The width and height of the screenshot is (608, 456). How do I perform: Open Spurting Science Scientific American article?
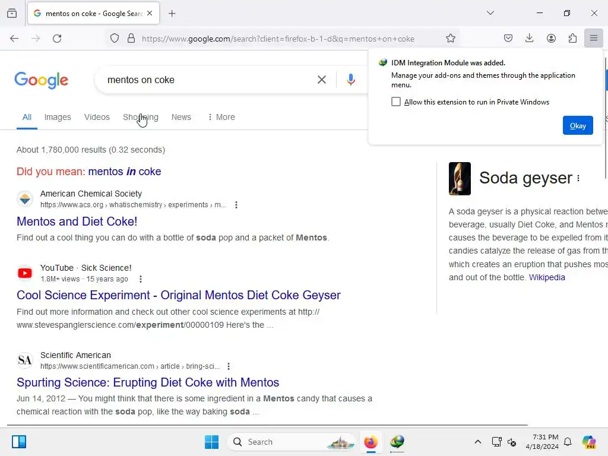(x=148, y=382)
